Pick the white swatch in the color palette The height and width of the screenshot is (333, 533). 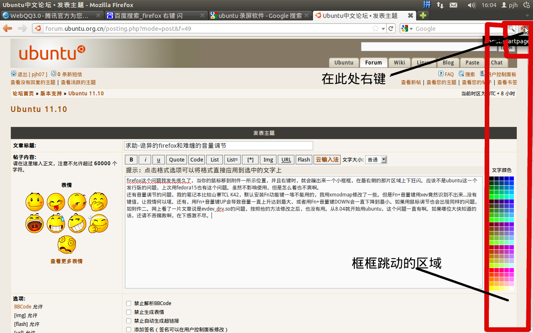pos(511,288)
